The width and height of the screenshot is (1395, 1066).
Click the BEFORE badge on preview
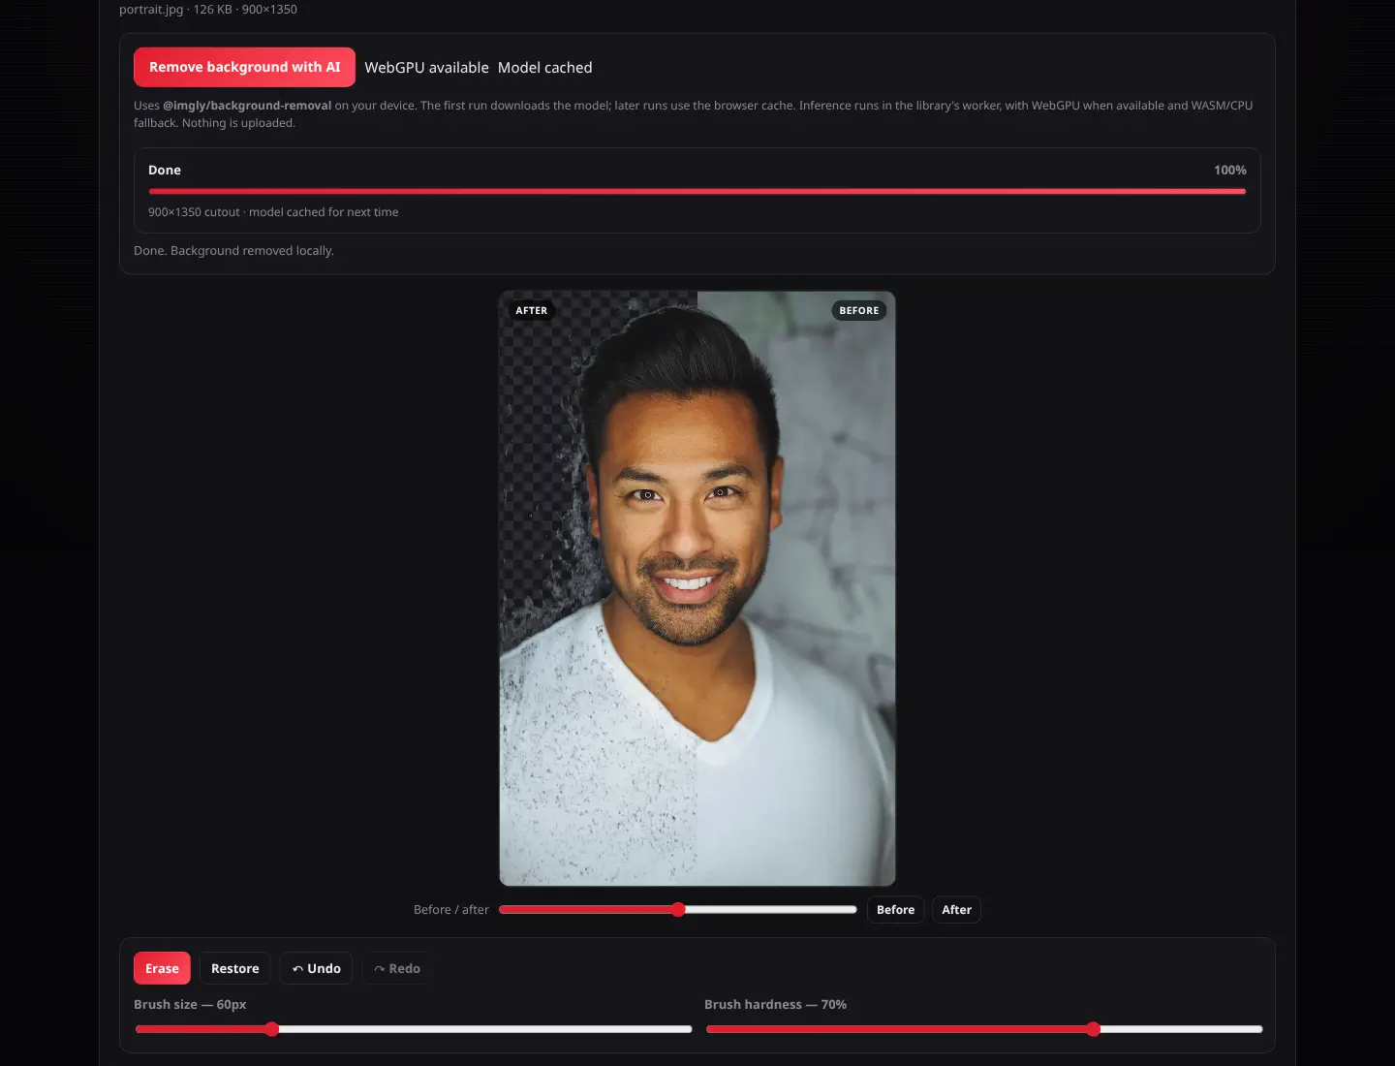tap(858, 311)
